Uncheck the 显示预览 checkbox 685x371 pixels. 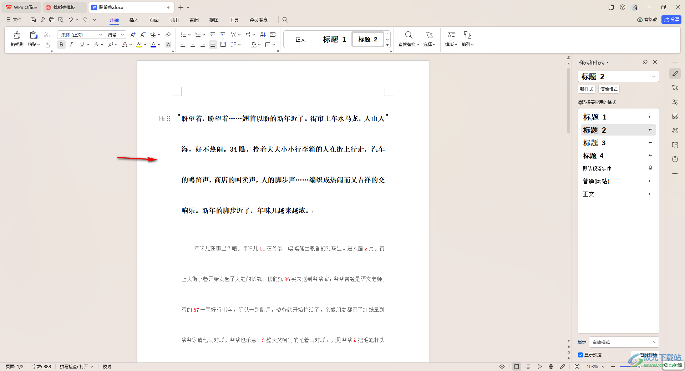point(580,355)
